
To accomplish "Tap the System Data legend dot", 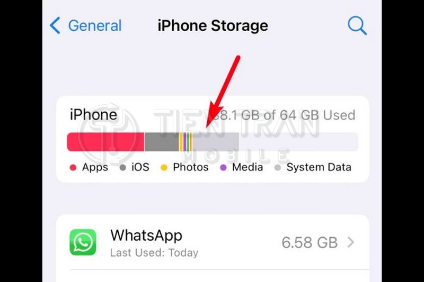I will pos(277,168).
